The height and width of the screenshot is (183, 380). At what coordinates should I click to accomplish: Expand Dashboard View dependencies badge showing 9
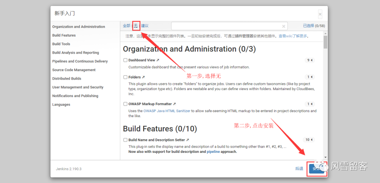(x=310, y=60)
